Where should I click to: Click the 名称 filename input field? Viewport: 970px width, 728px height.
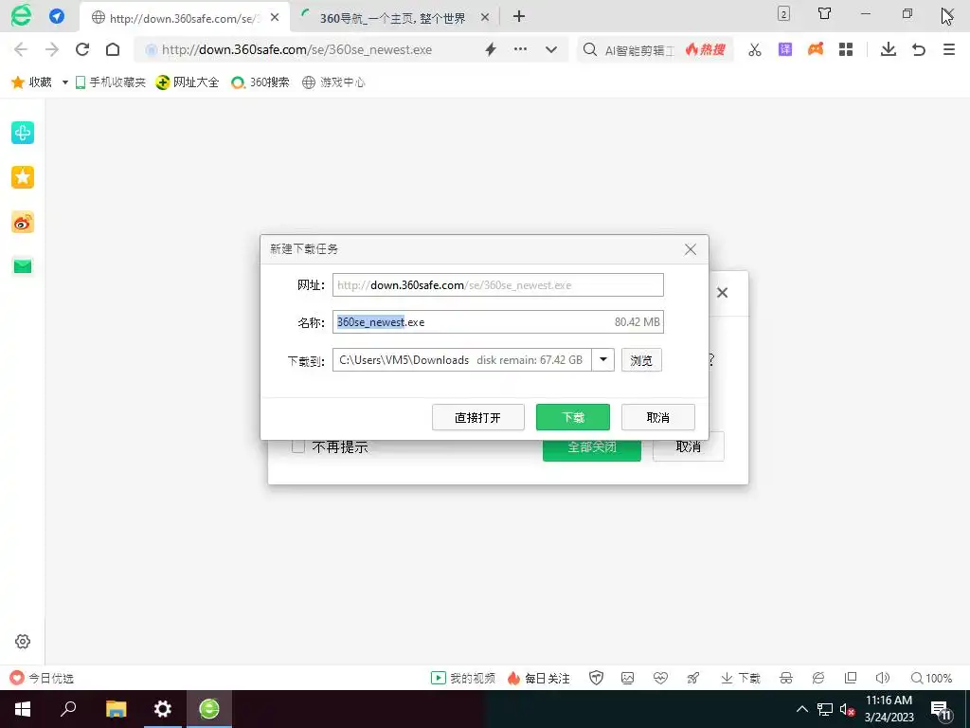tap(498, 322)
